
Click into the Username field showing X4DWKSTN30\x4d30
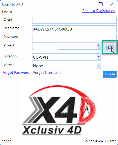click(x=74, y=29)
